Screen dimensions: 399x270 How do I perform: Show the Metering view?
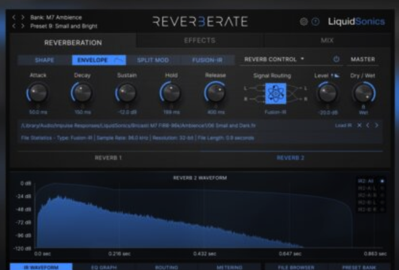click(229, 267)
